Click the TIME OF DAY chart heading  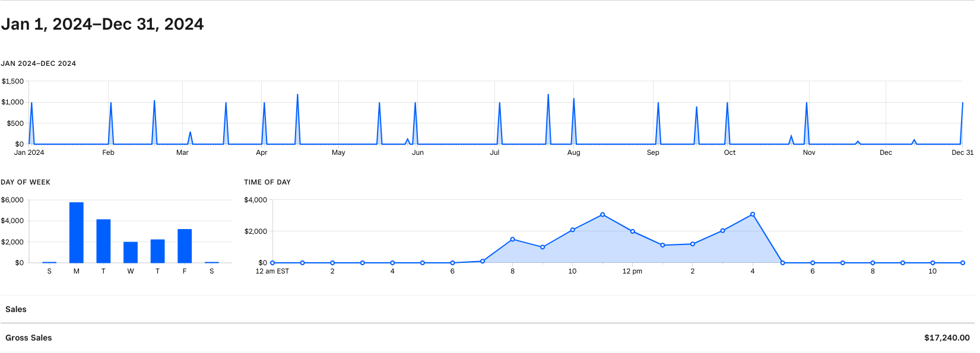coord(267,182)
